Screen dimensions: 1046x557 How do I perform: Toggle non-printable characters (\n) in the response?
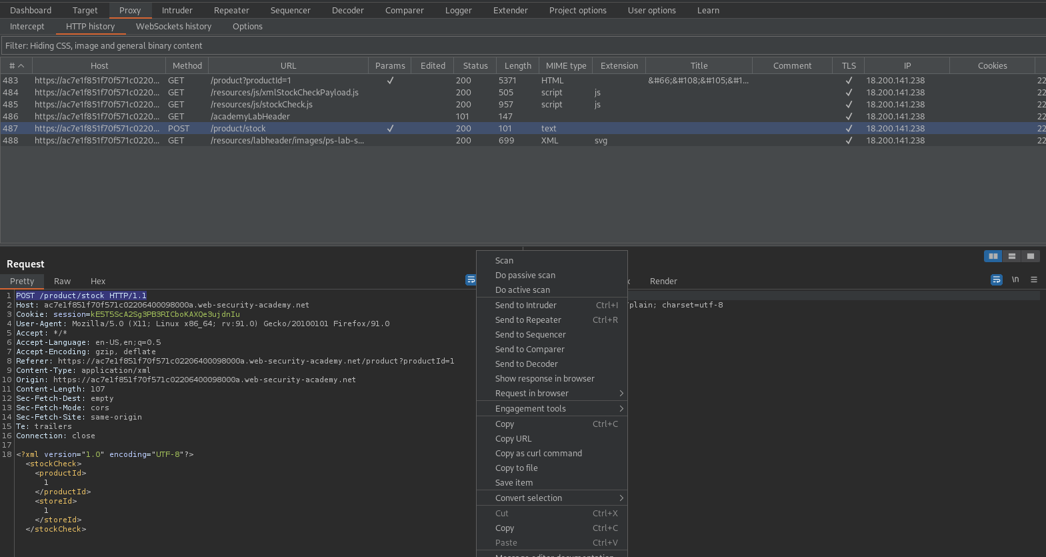tap(1015, 280)
